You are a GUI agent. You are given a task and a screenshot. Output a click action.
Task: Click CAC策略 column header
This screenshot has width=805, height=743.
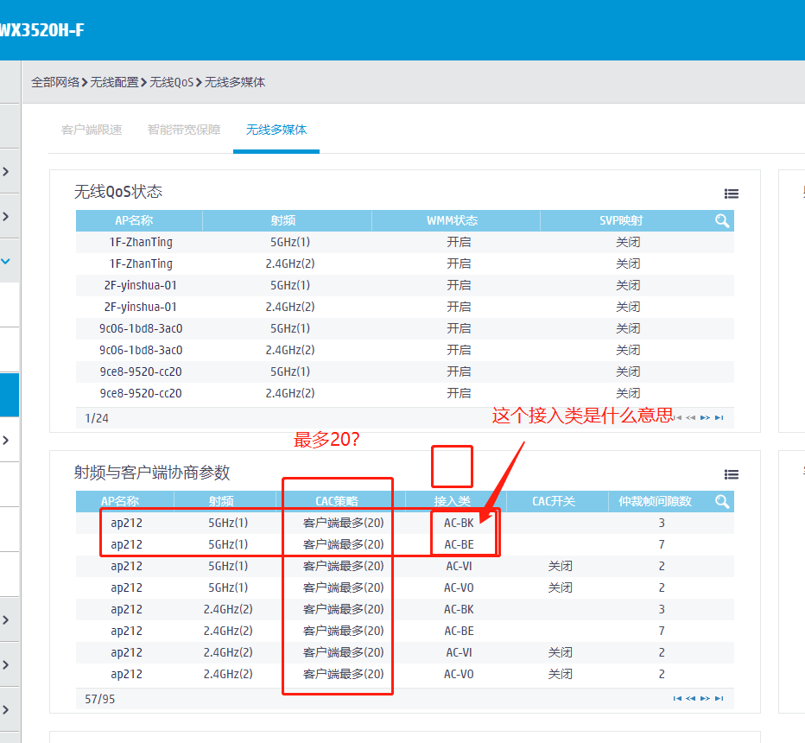click(337, 502)
